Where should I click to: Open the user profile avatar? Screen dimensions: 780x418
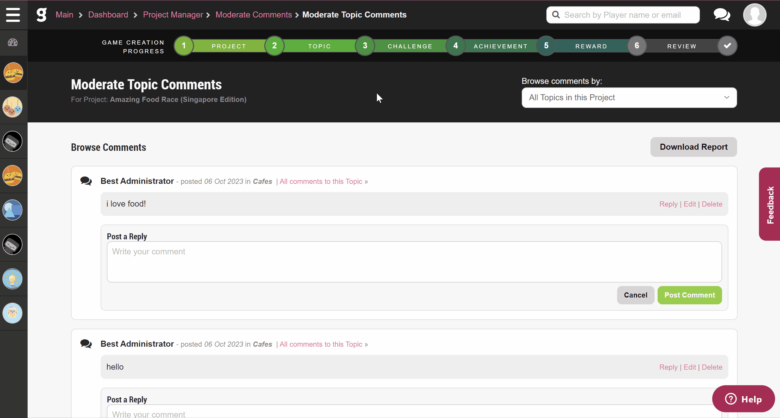pyautogui.click(x=755, y=15)
